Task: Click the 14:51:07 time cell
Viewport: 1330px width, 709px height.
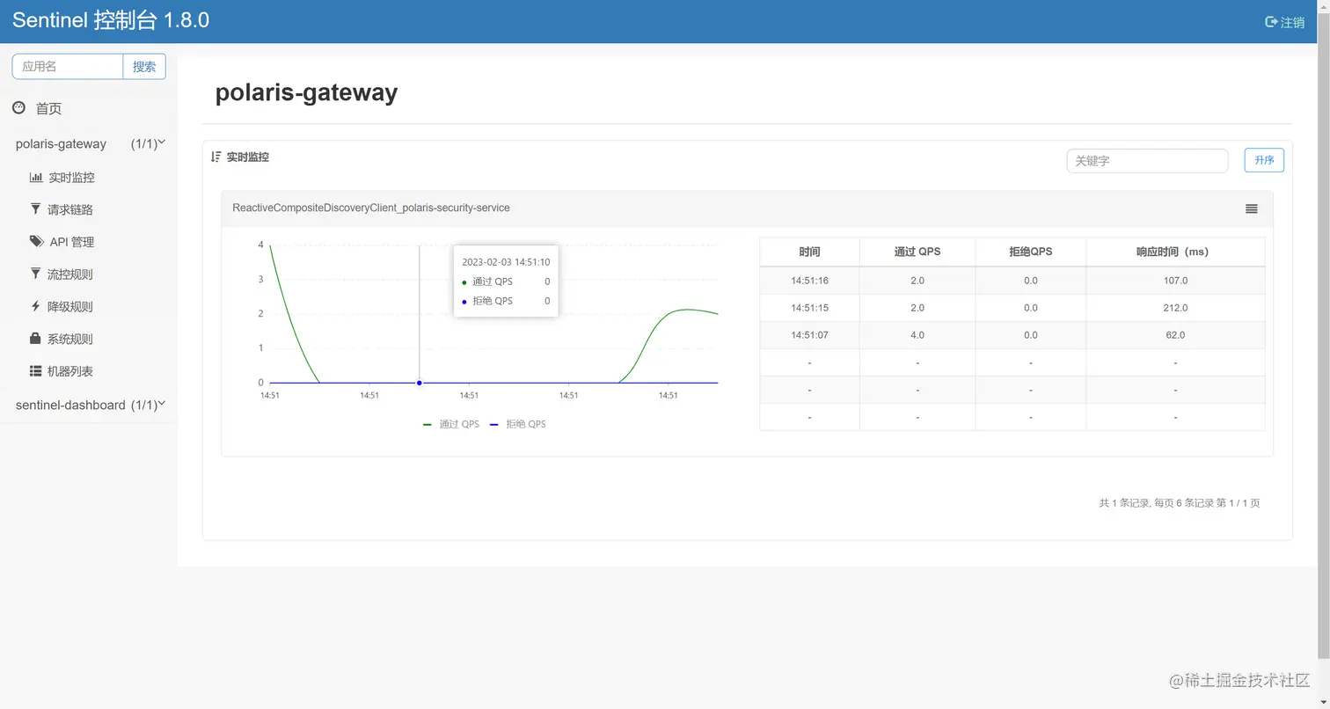Action: point(809,335)
